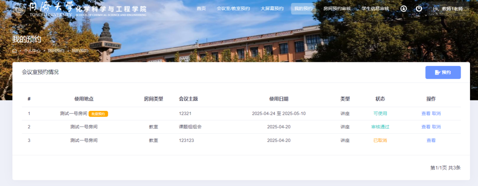
Task: View the 课题组组会 reservation
Action: coord(426,127)
